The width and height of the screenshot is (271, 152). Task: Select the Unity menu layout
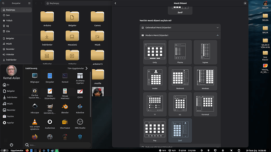coord(155,52)
